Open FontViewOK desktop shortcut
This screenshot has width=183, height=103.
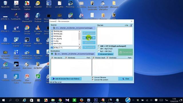16,17
